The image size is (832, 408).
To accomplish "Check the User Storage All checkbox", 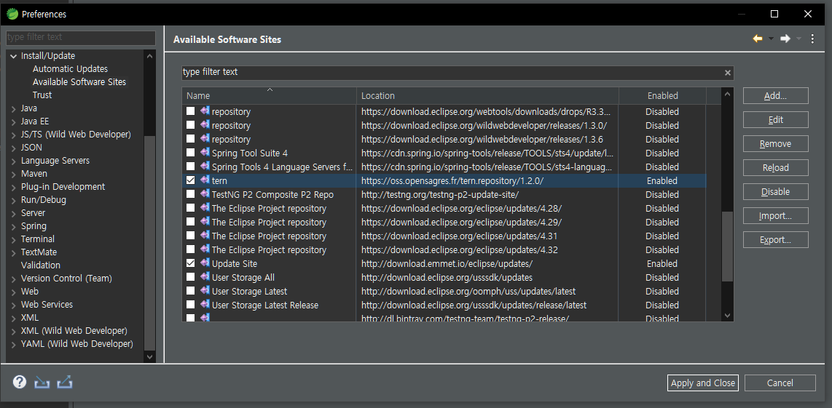I will pyautogui.click(x=190, y=276).
